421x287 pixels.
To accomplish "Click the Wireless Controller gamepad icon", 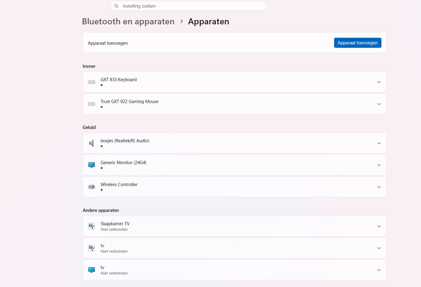I will (x=91, y=187).
